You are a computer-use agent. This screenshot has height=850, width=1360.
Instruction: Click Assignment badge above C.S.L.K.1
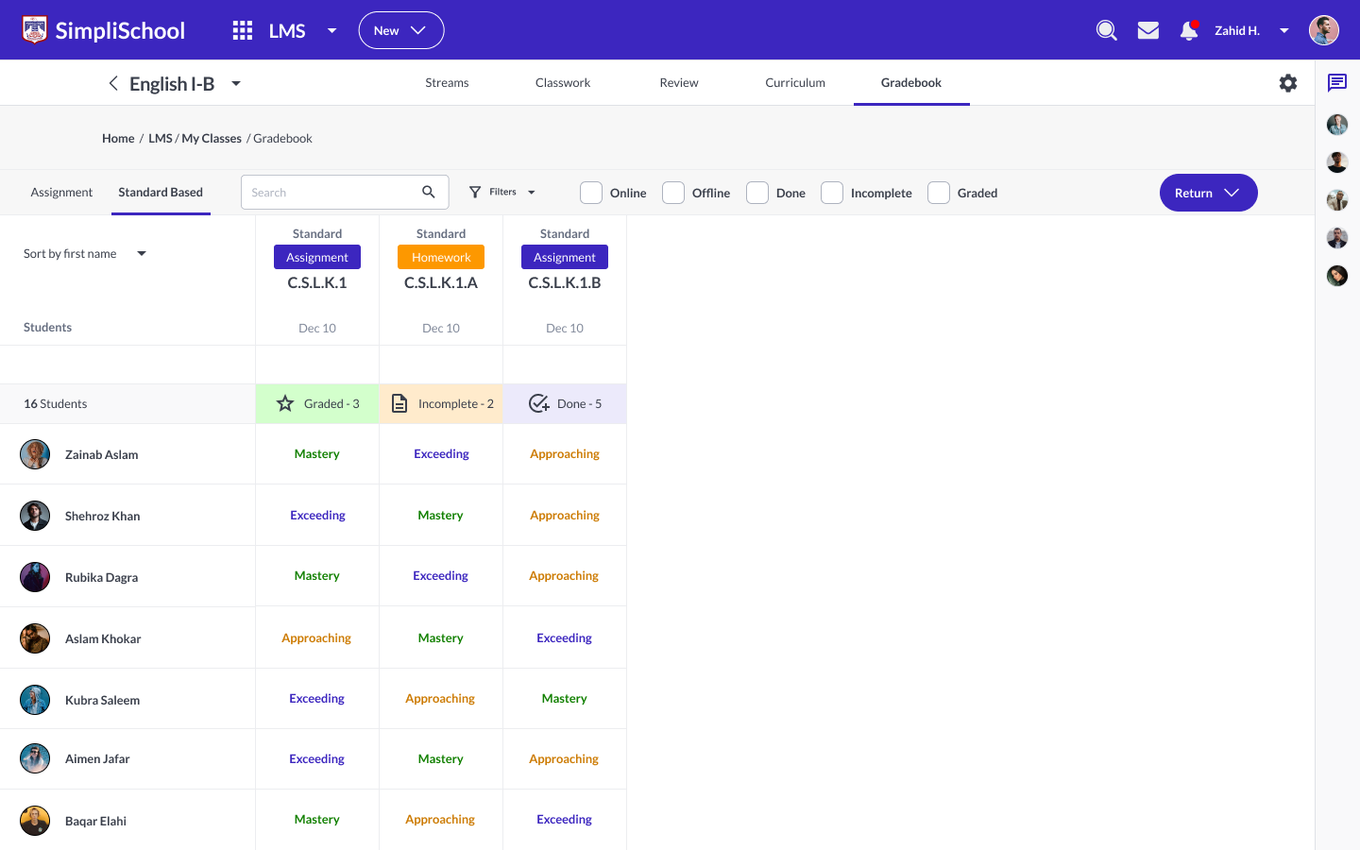coord(317,257)
